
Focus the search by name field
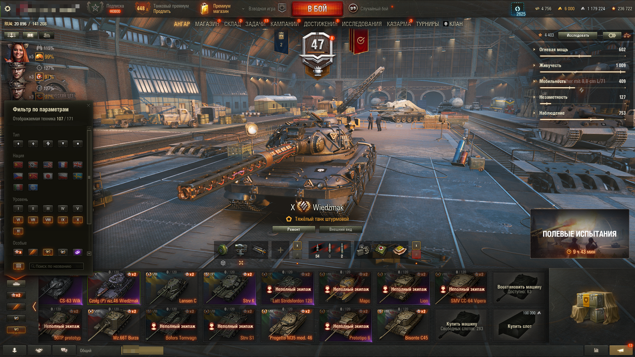pos(56,266)
